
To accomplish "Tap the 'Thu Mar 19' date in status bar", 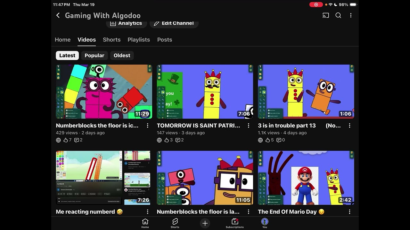I will coord(84,4).
